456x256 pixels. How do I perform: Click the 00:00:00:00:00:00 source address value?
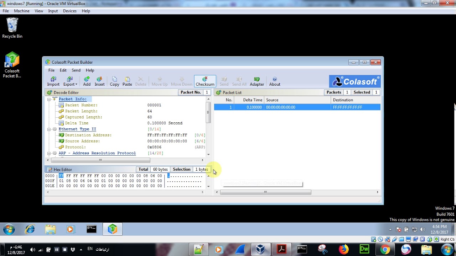[167, 141]
